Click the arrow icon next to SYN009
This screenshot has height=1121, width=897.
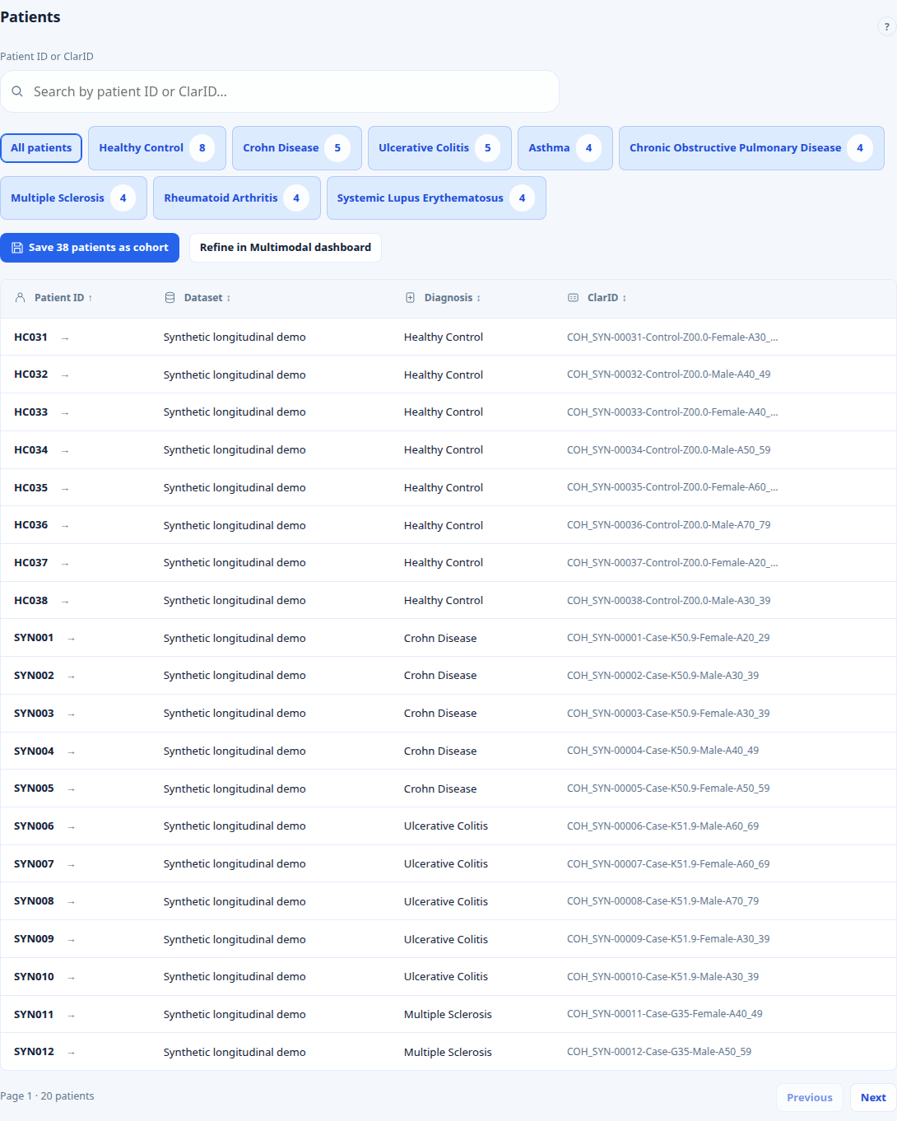[x=72, y=940]
